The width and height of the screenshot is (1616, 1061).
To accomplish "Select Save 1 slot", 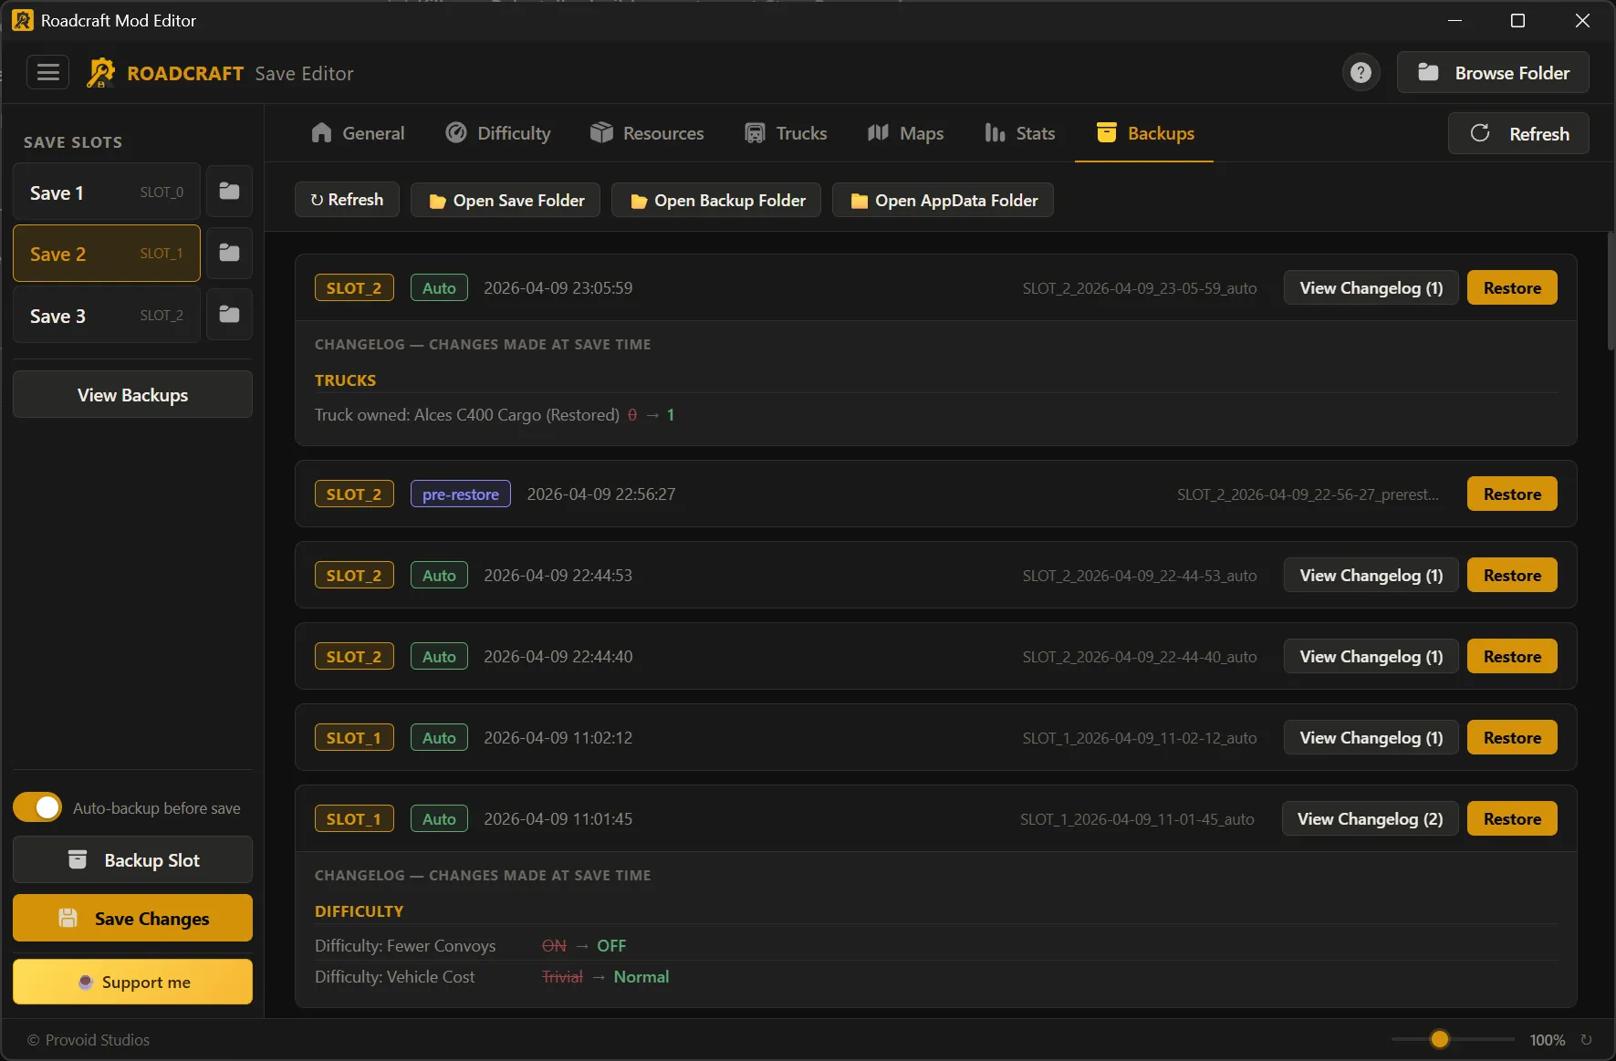I will (107, 192).
